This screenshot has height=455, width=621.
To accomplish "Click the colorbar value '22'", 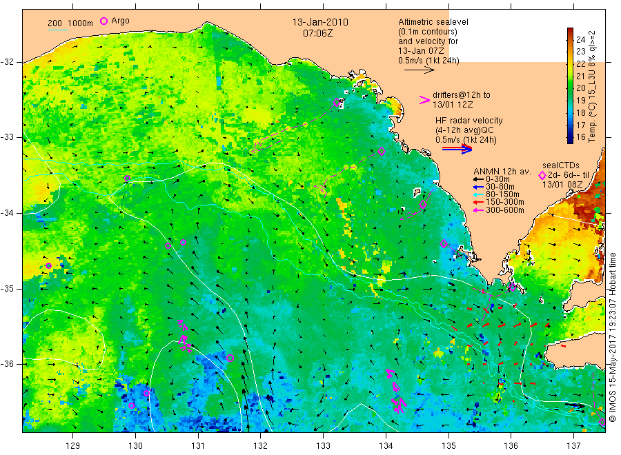I will pos(580,63).
